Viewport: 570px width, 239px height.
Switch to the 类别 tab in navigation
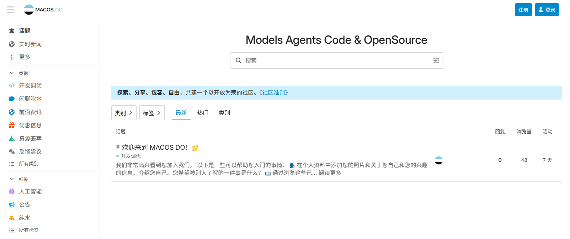(224, 113)
